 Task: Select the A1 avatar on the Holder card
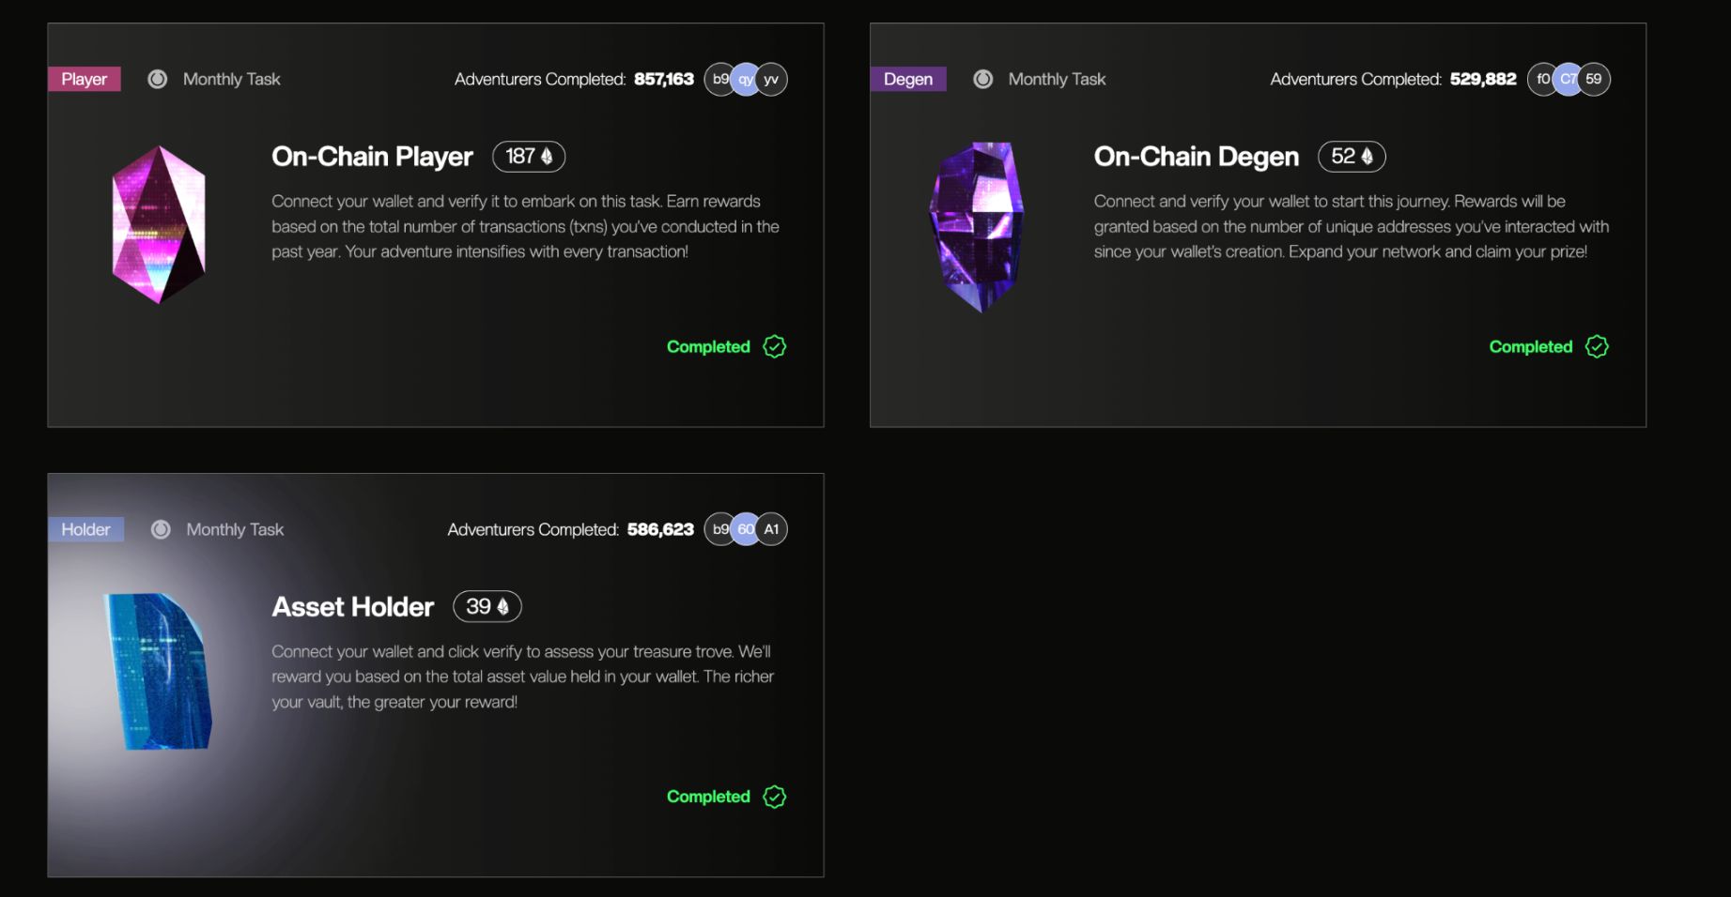(x=771, y=528)
